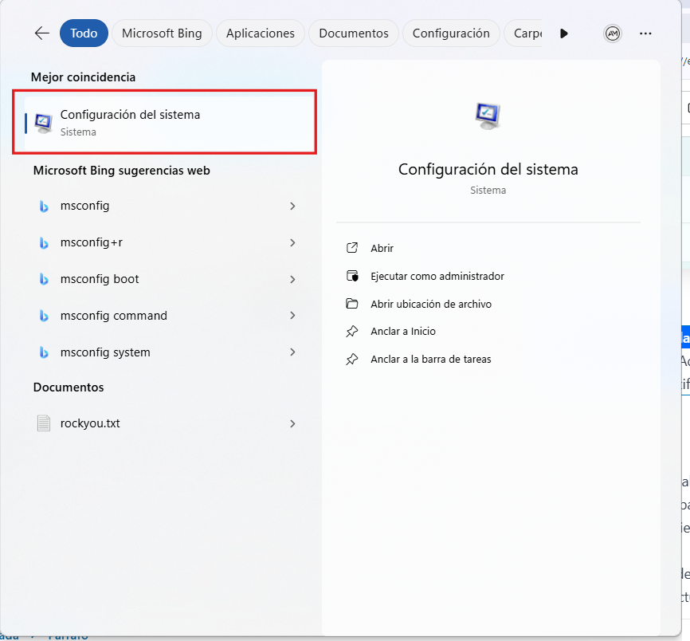Open your account avatar icon

point(612,33)
